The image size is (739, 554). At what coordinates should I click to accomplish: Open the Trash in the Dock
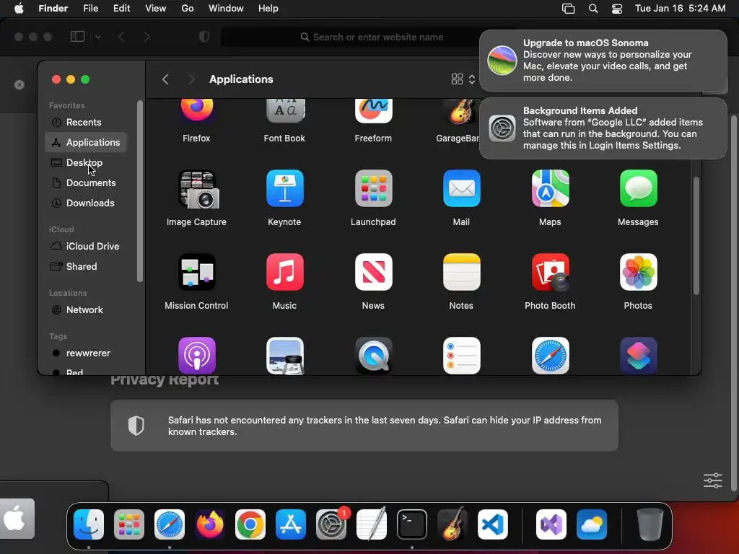point(650,524)
